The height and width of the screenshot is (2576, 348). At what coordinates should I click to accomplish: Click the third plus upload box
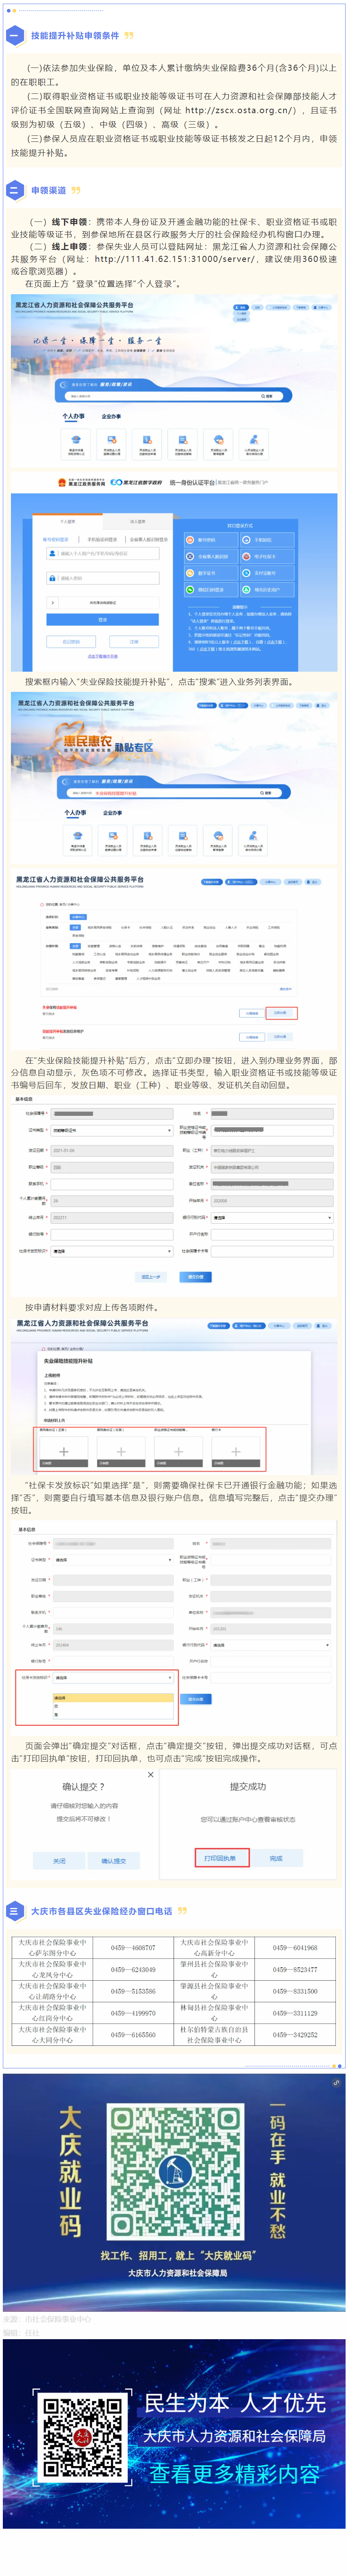click(x=179, y=1451)
